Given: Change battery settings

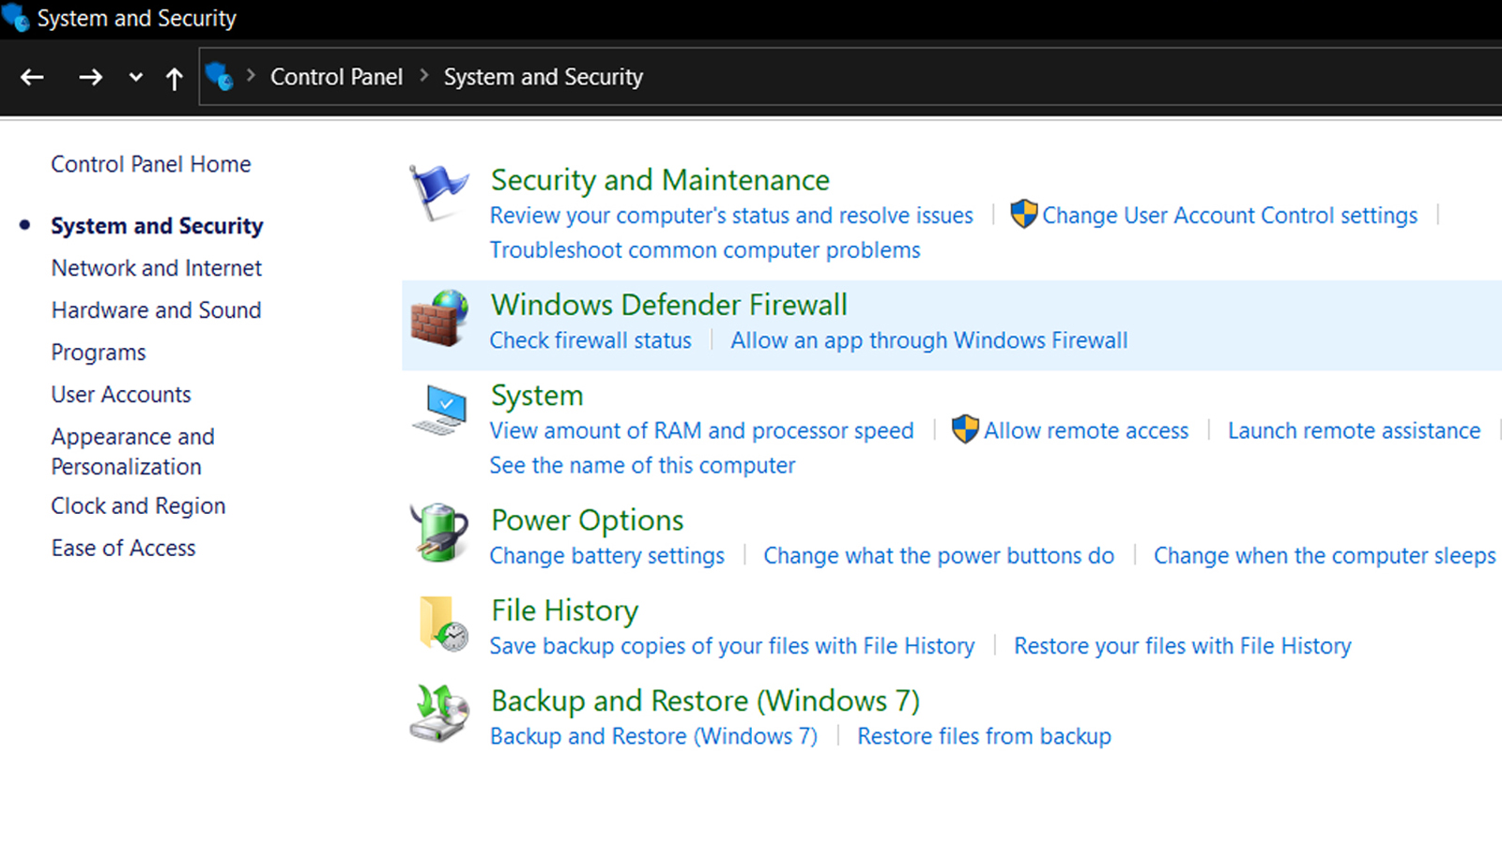Looking at the screenshot, I should pos(607,556).
